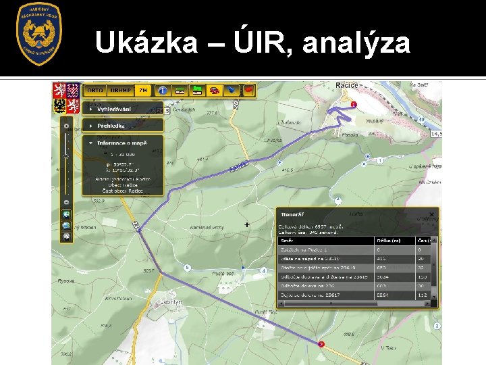Image resolution: width=486 pixels, height=365 pixels.
Task: Switch map to ORTO imagery layer
Action: tap(95, 91)
